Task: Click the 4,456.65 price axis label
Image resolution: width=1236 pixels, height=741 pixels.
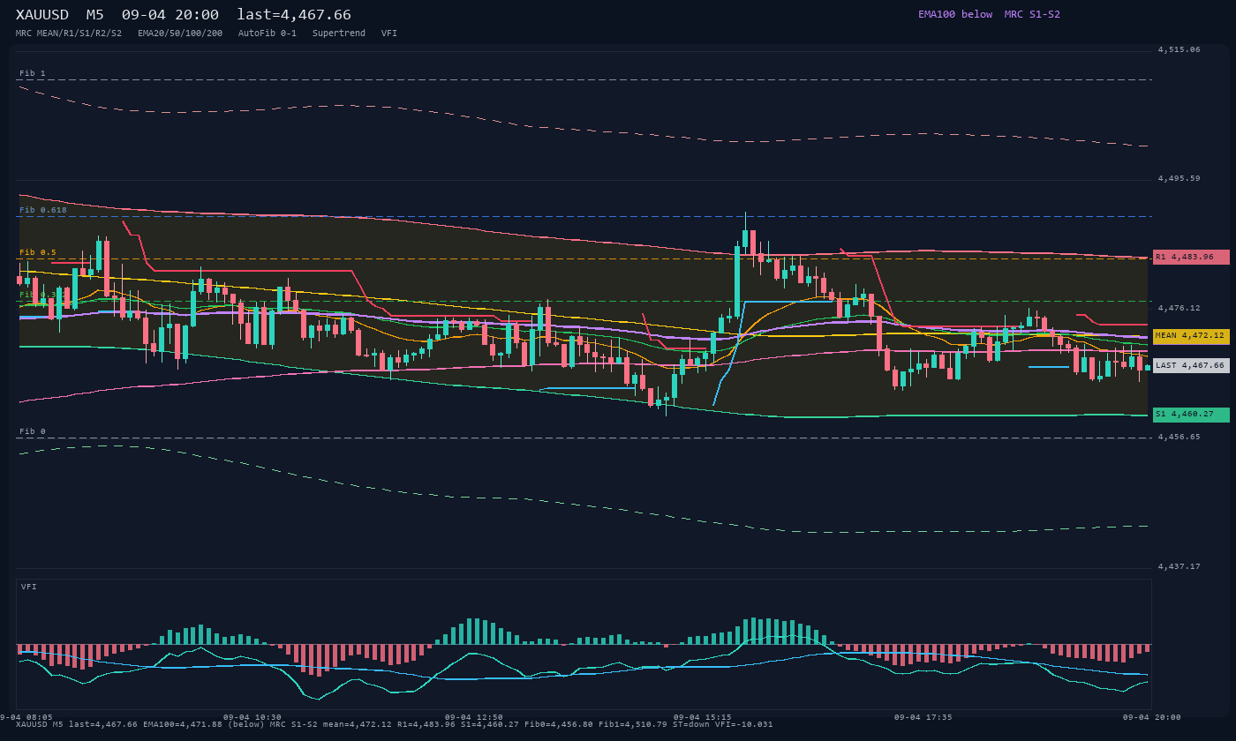Action: click(x=1179, y=437)
